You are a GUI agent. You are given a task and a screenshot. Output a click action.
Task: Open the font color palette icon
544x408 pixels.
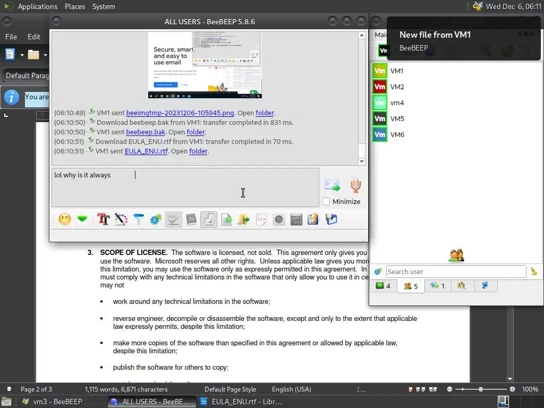pyautogui.click(x=121, y=219)
